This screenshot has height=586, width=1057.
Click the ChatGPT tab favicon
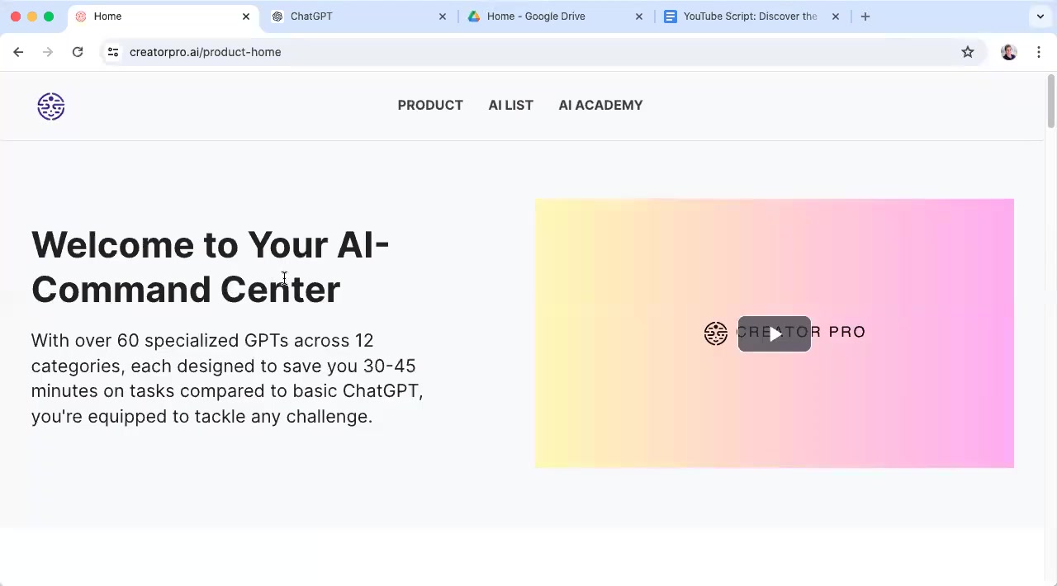pyautogui.click(x=277, y=17)
